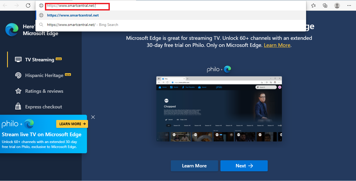Select the https://www.smartcentral.net suggestion
The height and width of the screenshot is (181, 356).
tap(171, 15)
